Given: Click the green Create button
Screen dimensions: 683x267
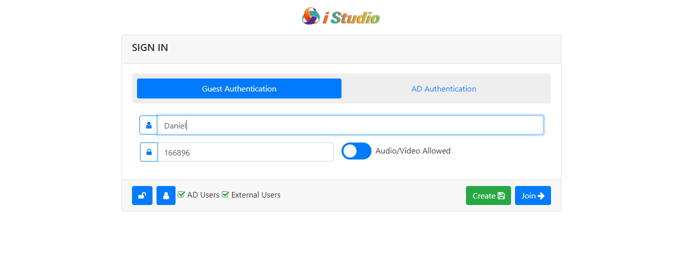Looking at the screenshot, I should click(488, 195).
